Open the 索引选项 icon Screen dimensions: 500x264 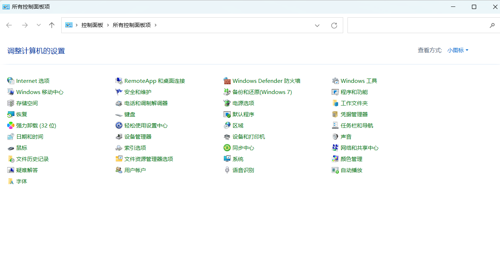click(x=119, y=148)
